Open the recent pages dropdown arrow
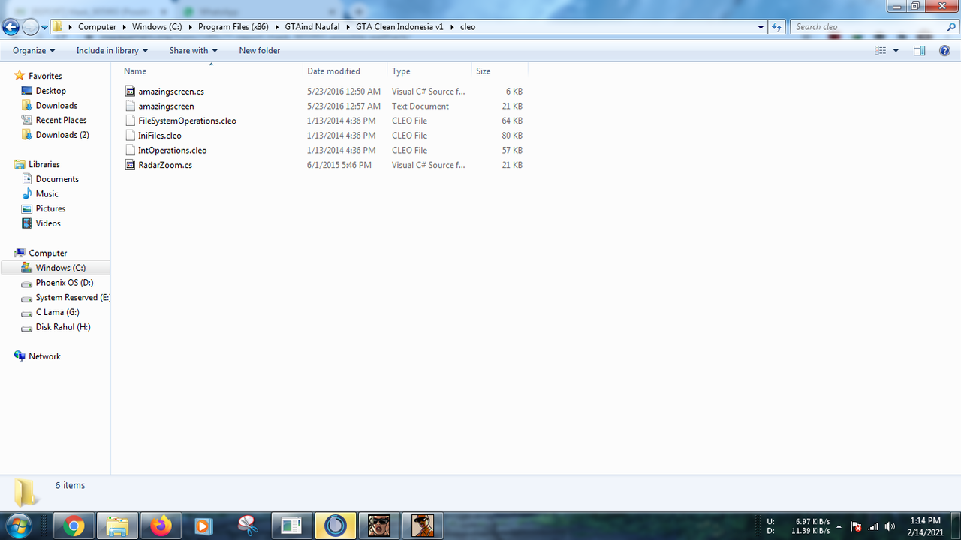The image size is (961, 540). coord(45,27)
